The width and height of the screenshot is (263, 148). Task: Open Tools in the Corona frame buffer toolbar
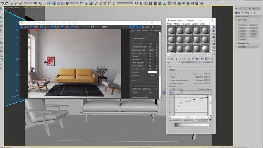click(x=75, y=27)
